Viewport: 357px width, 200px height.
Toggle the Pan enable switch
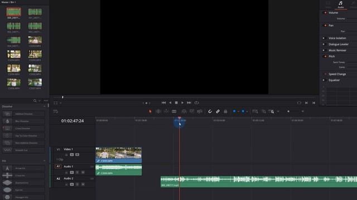325,26
